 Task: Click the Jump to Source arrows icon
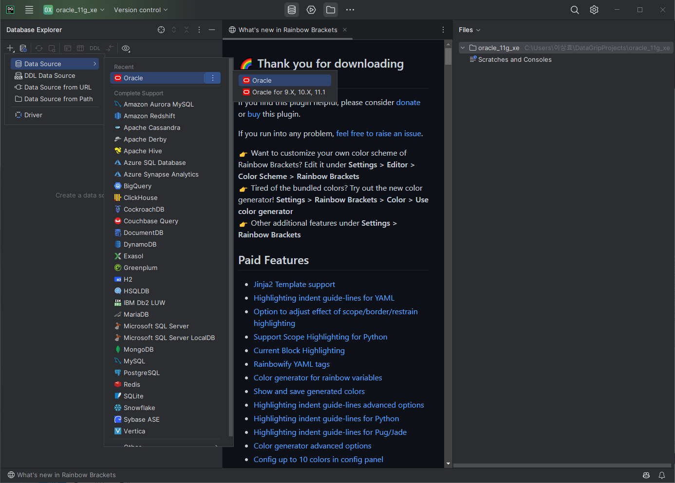click(x=110, y=48)
